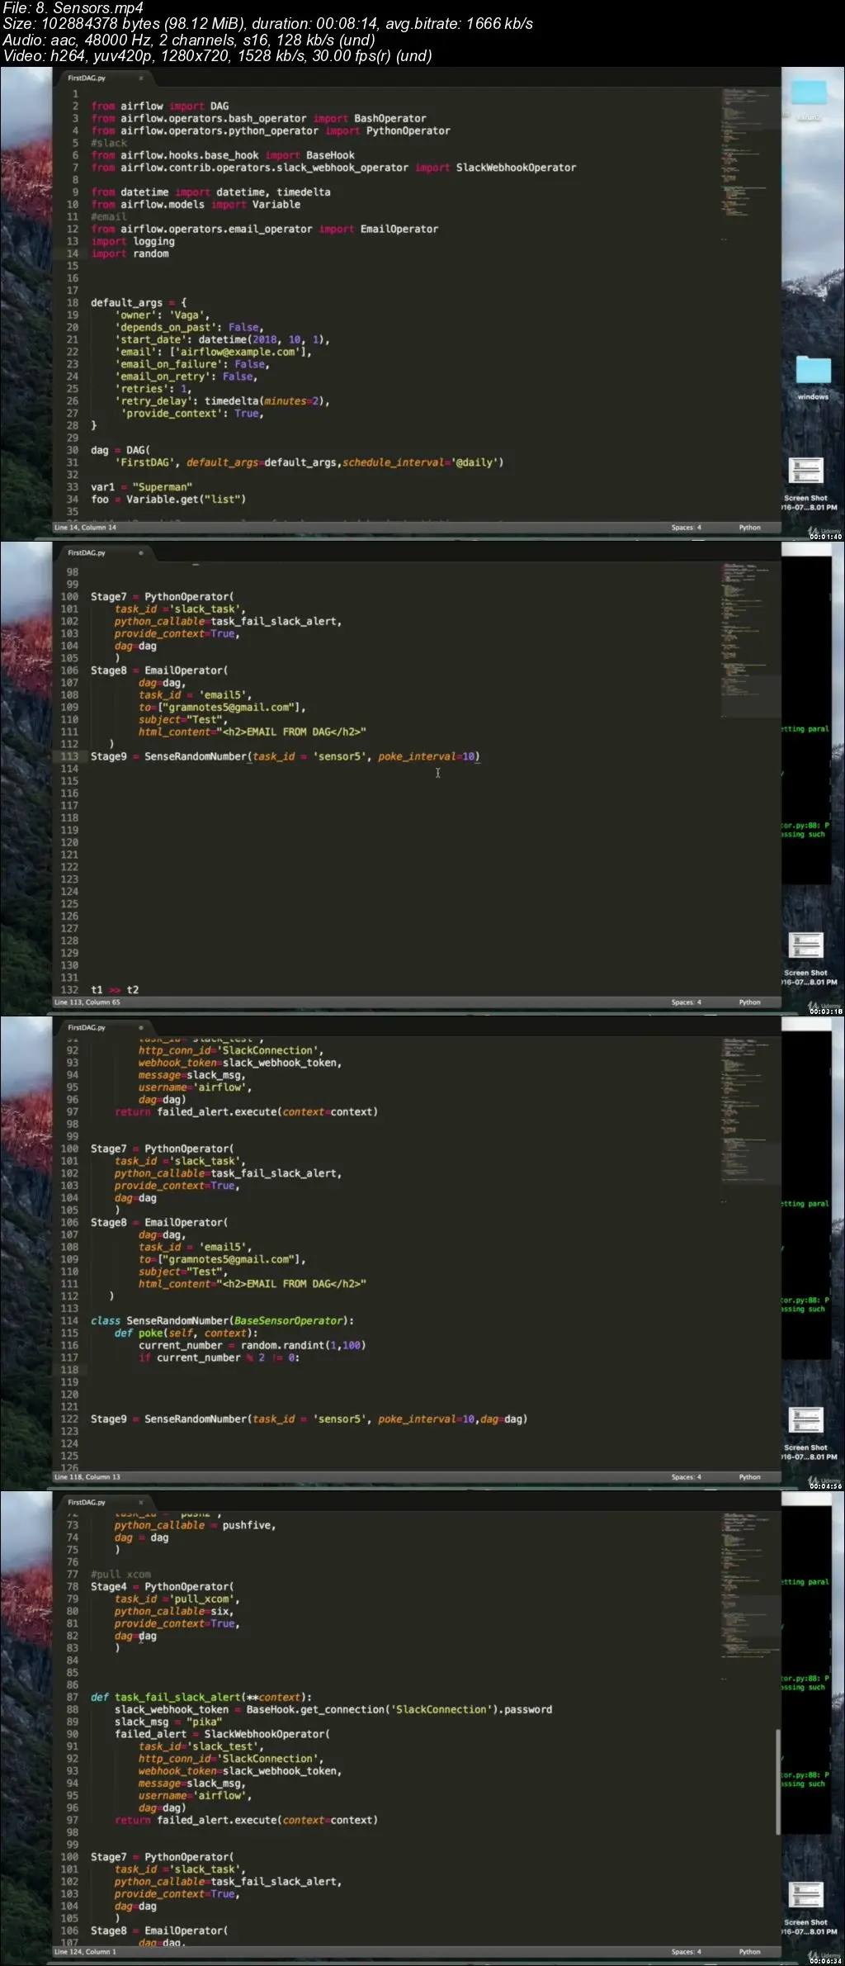Click "'retry_delay': timedelta(minutes=2)," line
The width and height of the screenshot is (845, 1966).
tap(222, 401)
